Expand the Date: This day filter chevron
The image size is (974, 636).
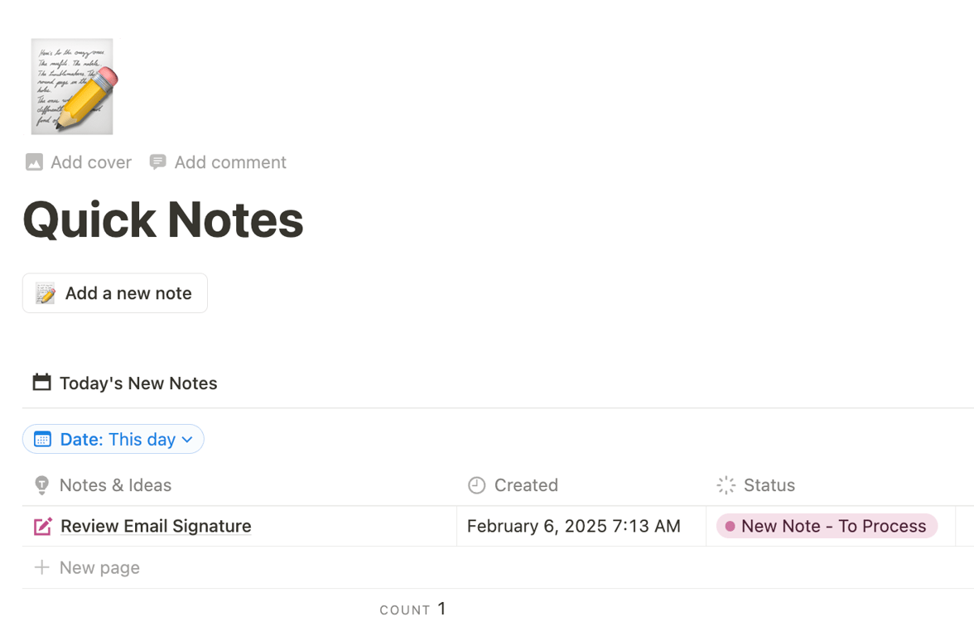tap(188, 440)
